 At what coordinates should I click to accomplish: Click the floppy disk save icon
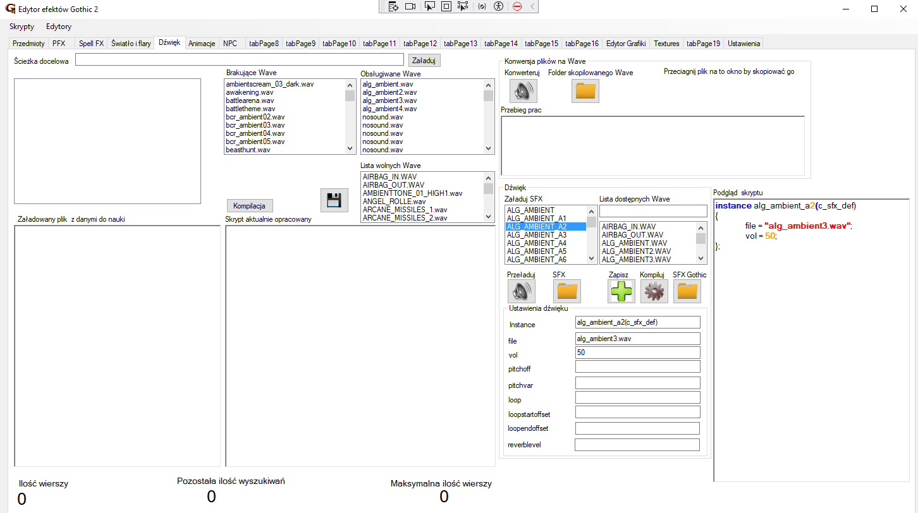click(x=334, y=200)
